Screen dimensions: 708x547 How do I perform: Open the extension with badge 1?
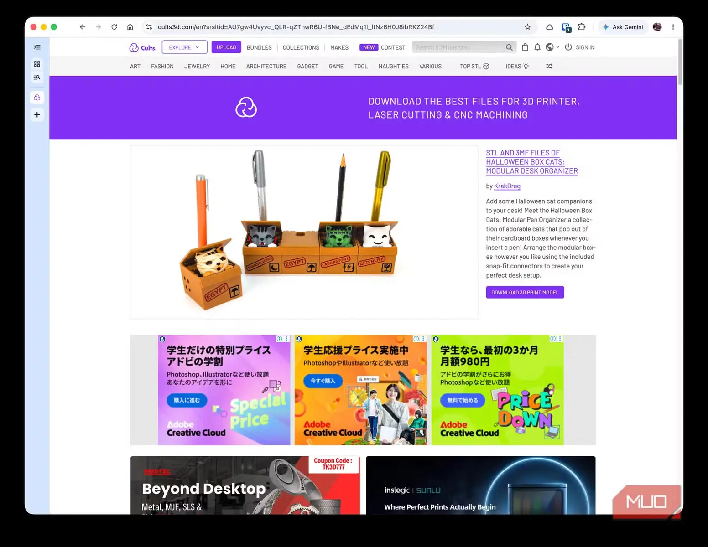tap(566, 27)
